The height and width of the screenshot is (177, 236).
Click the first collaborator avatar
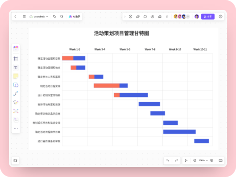175,17
